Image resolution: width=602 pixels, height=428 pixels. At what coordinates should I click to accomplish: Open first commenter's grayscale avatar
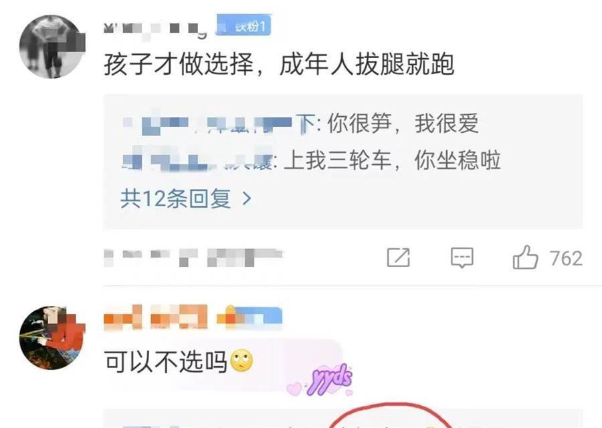click(x=52, y=47)
